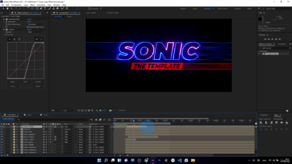Expand the Text 1 Fire layer properties
This screenshot has height=164, width=292.
click(12, 132)
